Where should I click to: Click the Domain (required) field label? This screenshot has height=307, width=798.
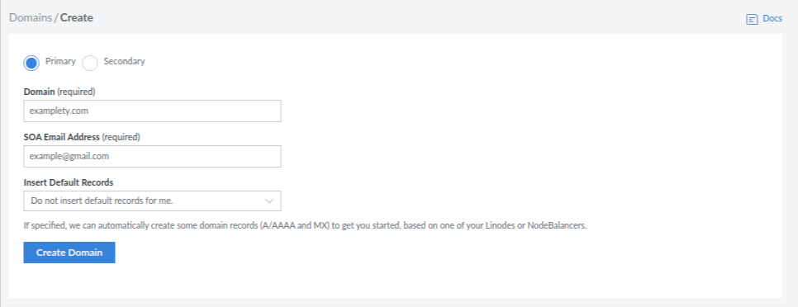pyautogui.click(x=59, y=92)
